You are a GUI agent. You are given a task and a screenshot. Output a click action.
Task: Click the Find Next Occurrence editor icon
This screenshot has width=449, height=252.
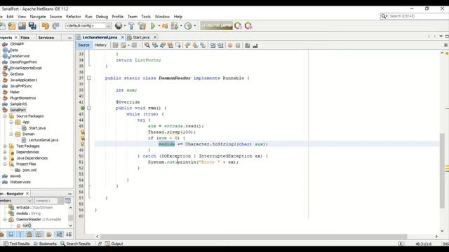tap(163, 45)
